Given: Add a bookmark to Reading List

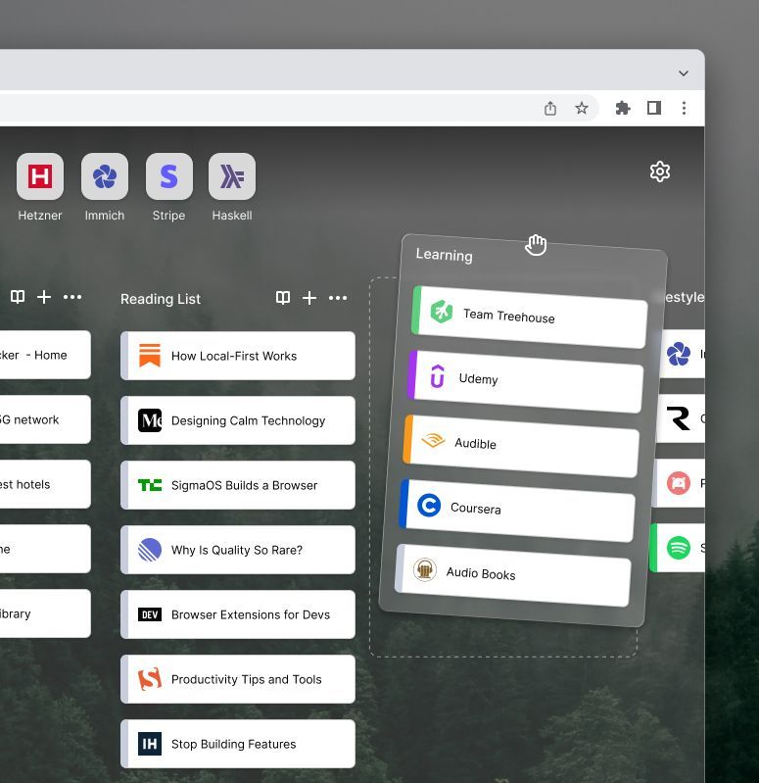Looking at the screenshot, I should [x=309, y=298].
